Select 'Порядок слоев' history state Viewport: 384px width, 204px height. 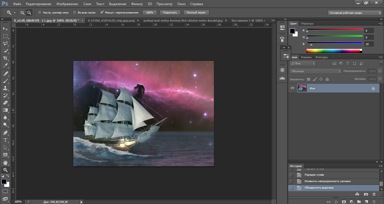click(x=334, y=175)
